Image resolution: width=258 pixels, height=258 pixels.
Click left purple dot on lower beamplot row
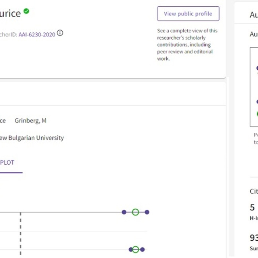coord(130,250)
